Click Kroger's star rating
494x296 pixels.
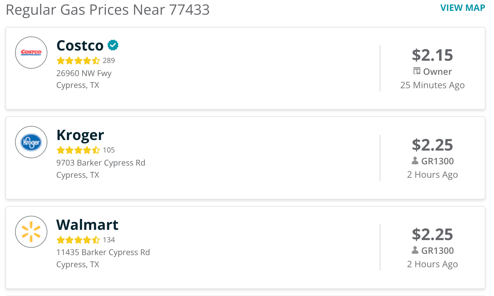tap(78, 150)
